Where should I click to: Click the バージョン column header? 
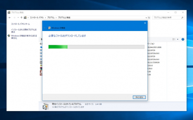click(151, 44)
